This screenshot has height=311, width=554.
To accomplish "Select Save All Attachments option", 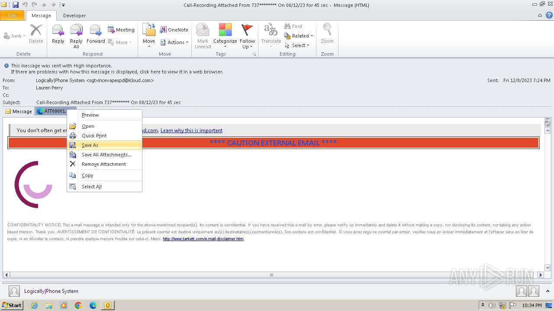I will [104, 155].
